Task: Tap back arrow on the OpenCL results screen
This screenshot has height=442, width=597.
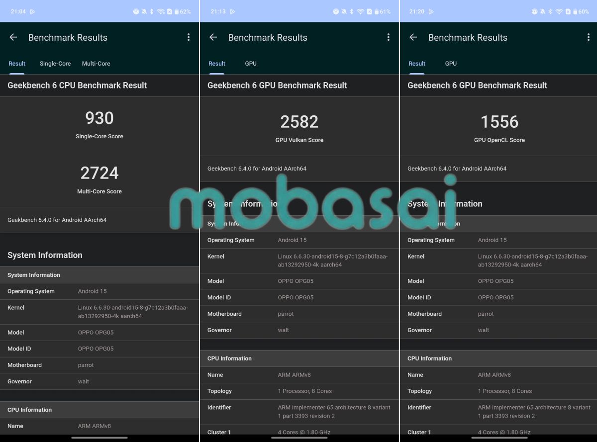Action: 413,37
